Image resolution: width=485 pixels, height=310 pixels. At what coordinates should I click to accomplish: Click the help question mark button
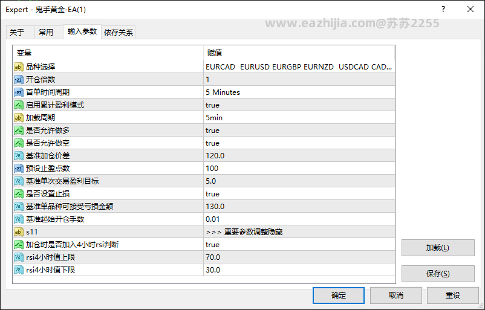(x=443, y=9)
